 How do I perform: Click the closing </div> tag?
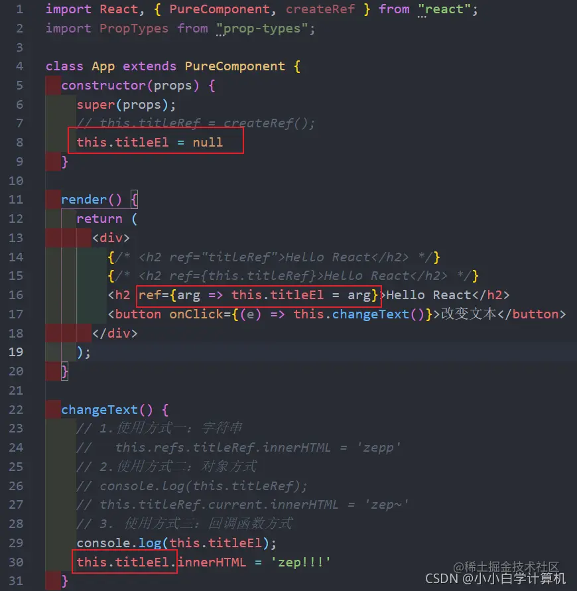pos(115,333)
